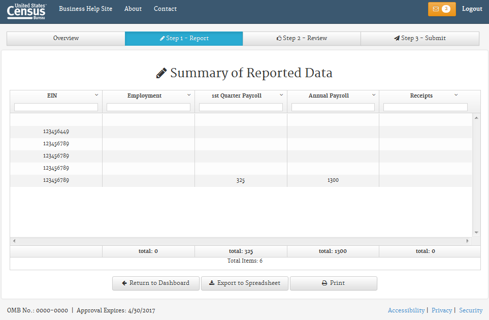Image resolution: width=489 pixels, height=320 pixels.
Task: Switch to the Overview tab
Action: (x=66, y=39)
